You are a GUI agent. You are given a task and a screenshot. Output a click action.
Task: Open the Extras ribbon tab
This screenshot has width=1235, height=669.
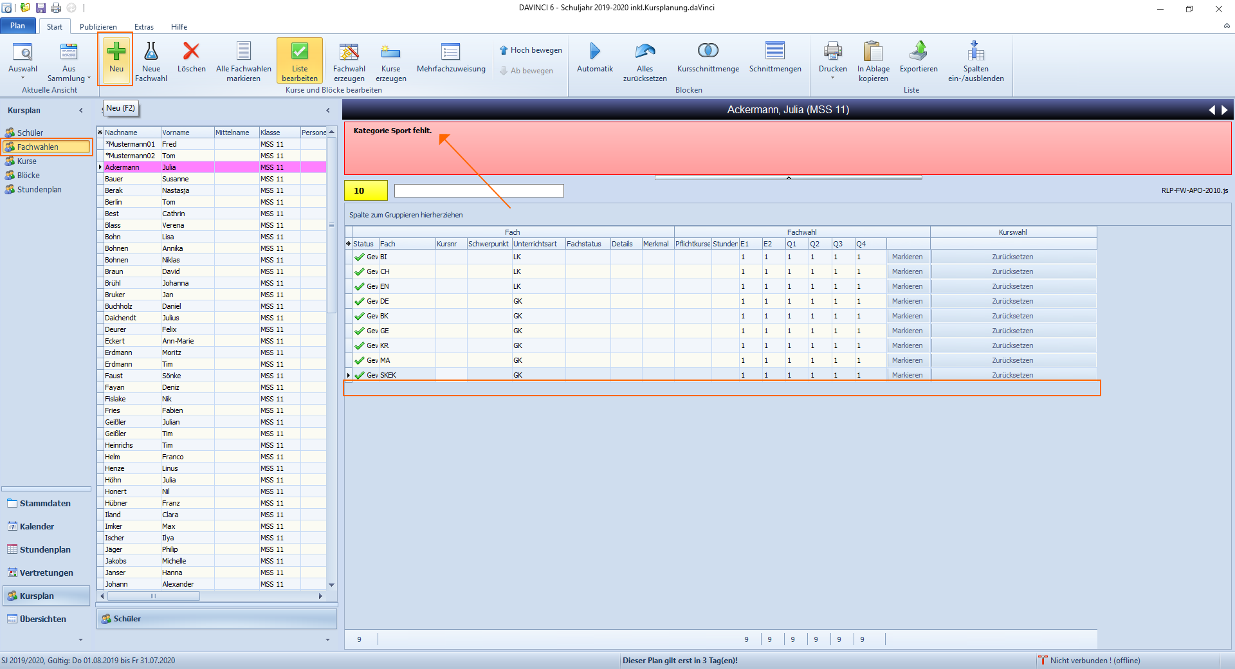tap(144, 27)
